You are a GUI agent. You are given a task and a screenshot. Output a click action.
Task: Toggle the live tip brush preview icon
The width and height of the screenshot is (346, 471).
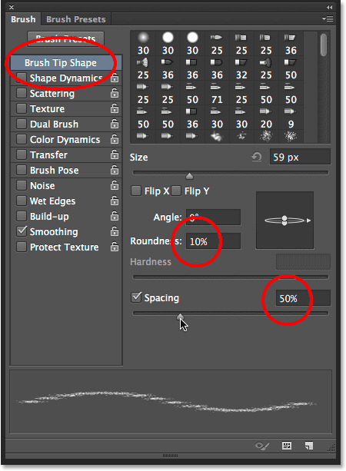pyautogui.click(x=261, y=446)
